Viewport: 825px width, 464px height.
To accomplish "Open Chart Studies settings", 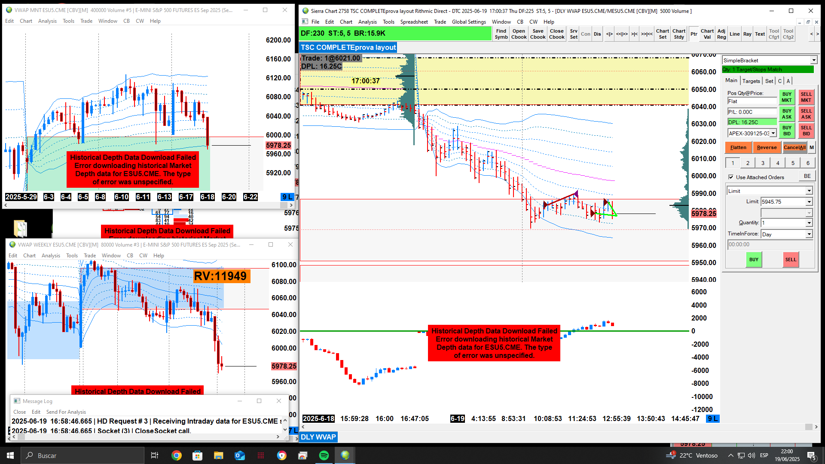I will coord(678,34).
